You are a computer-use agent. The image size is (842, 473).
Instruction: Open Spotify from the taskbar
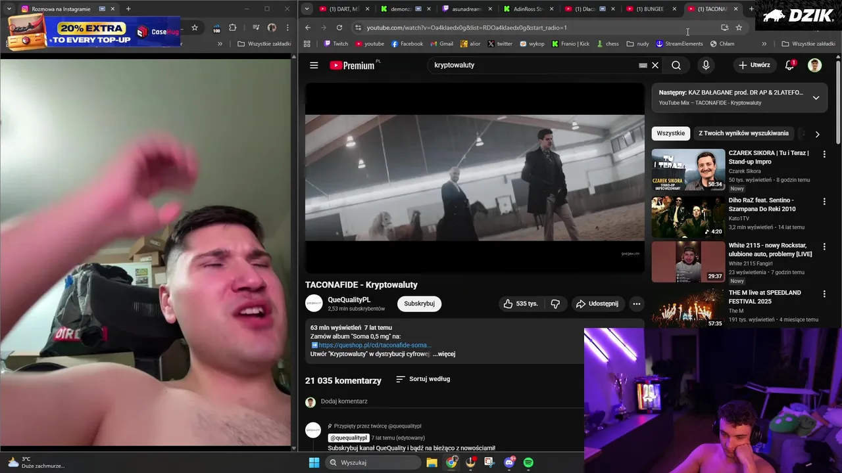(x=529, y=462)
